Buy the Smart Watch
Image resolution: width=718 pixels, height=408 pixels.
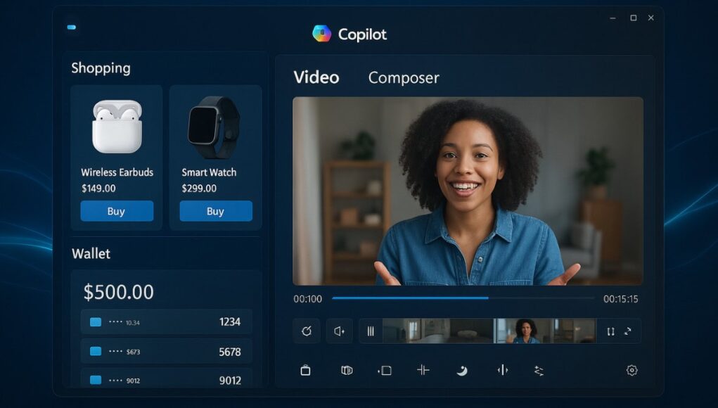tap(215, 211)
